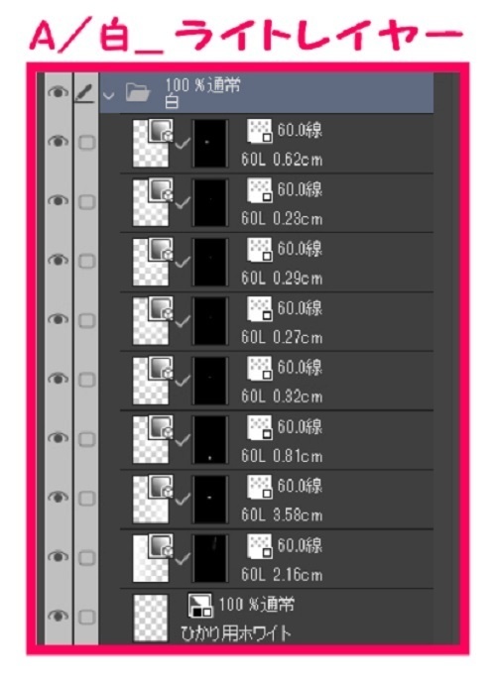The width and height of the screenshot is (496, 680).
Task: Toggle visibility of the 60L 0.23cm layer
Action: 59,201
